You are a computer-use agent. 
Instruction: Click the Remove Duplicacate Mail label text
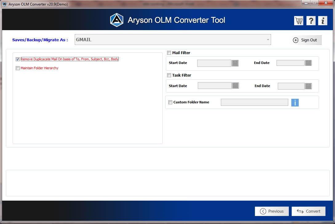[x=70, y=59]
